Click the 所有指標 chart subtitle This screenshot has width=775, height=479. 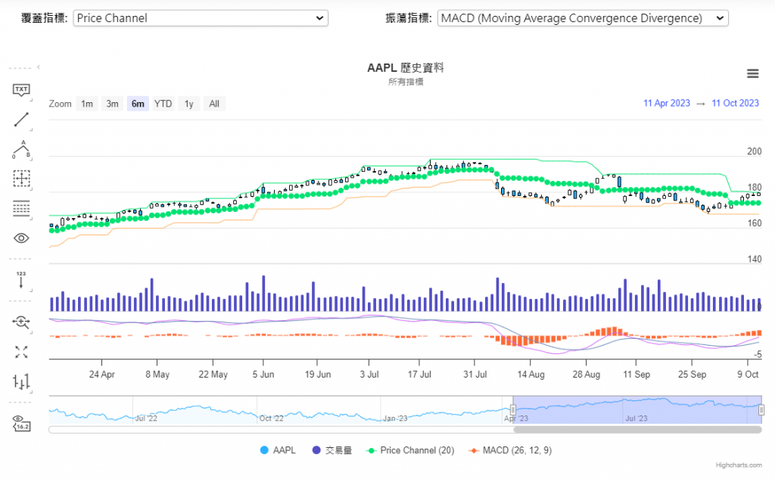point(406,82)
